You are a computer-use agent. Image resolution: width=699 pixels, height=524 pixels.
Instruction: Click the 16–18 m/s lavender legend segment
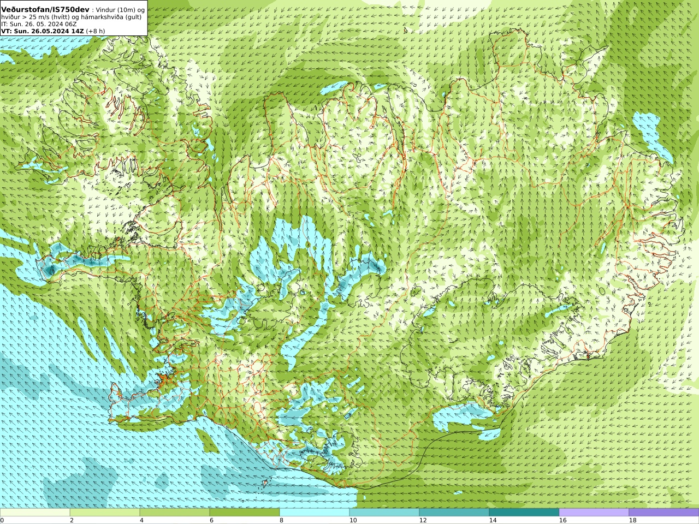(x=594, y=513)
